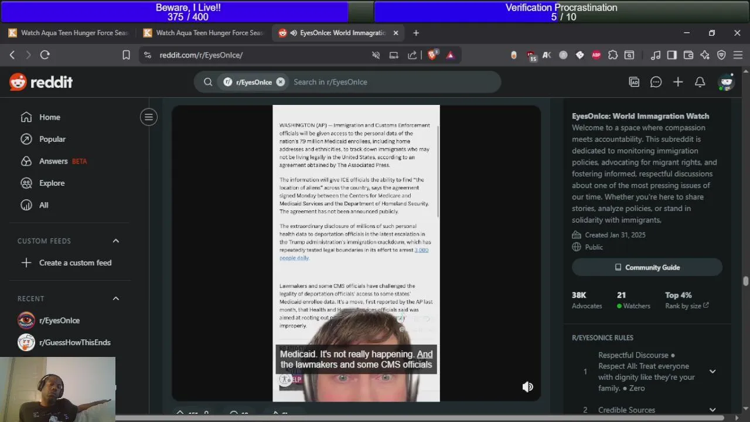This screenshot has width=750, height=422.
Task: Click the video post thumbnail
Action: [356, 253]
